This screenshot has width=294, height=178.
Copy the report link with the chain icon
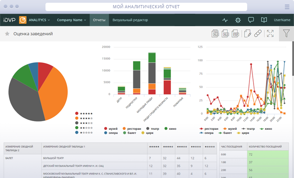(x=258, y=33)
